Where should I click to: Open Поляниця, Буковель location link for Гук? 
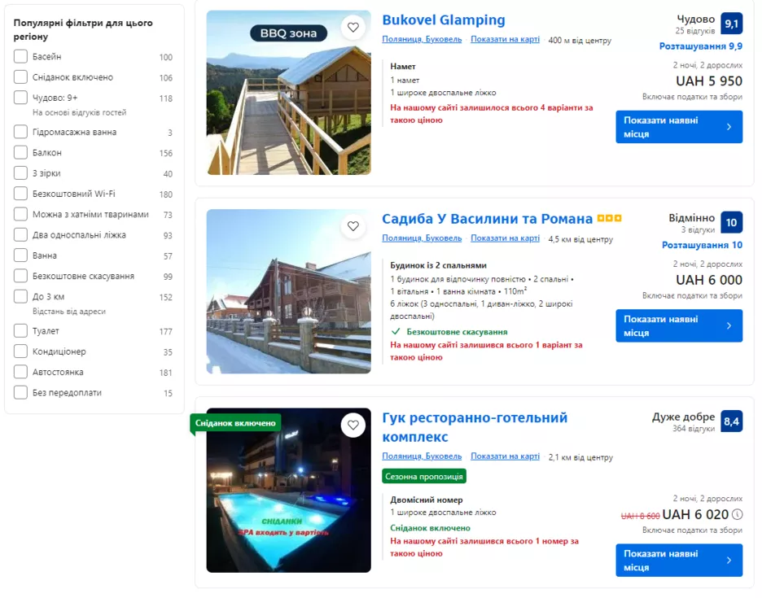coord(422,456)
